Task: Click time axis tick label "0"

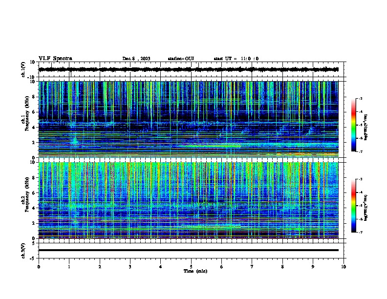Action: (x=39, y=267)
